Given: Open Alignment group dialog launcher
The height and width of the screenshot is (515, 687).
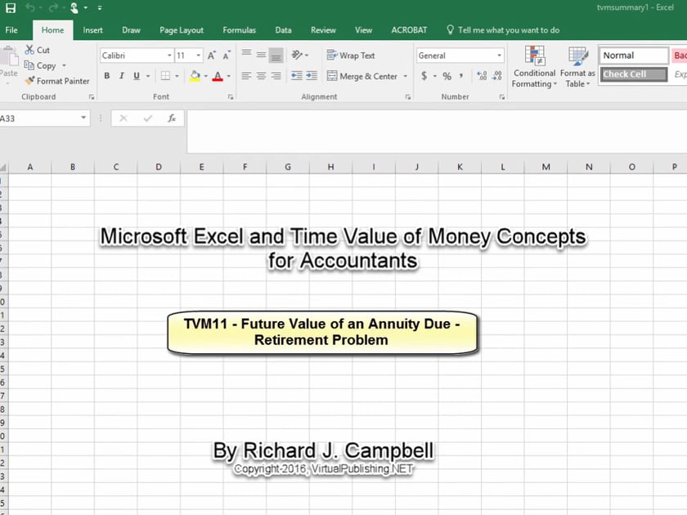Looking at the screenshot, I should [408, 97].
